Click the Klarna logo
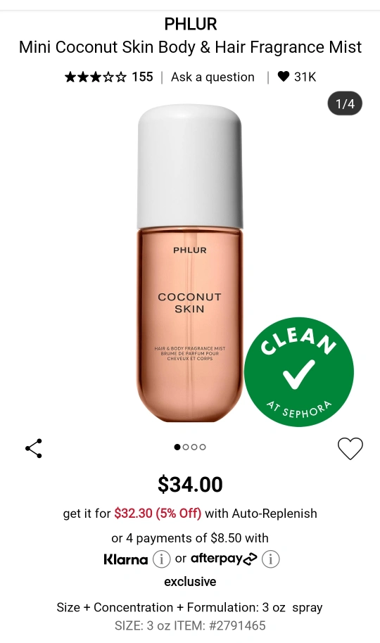This screenshot has width=380, height=643. point(125,559)
